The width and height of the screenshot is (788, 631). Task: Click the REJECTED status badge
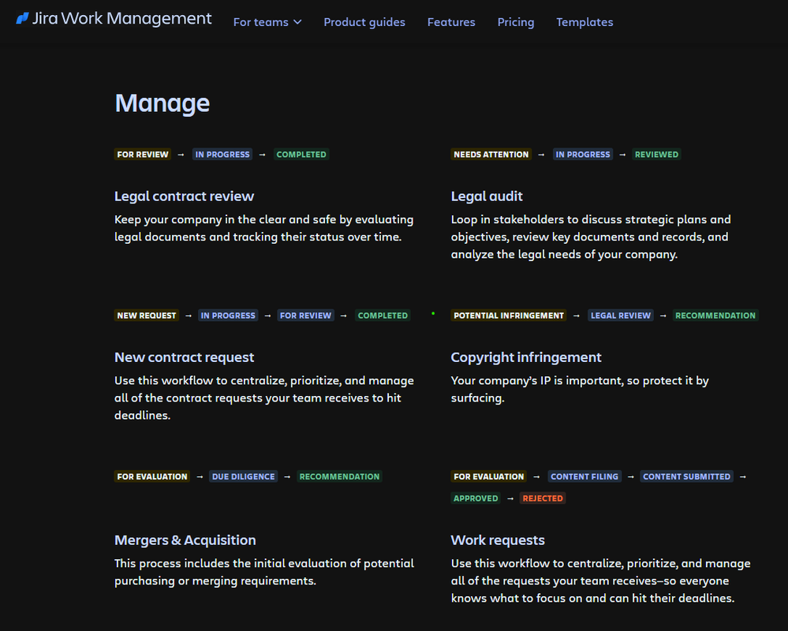point(543,498)
